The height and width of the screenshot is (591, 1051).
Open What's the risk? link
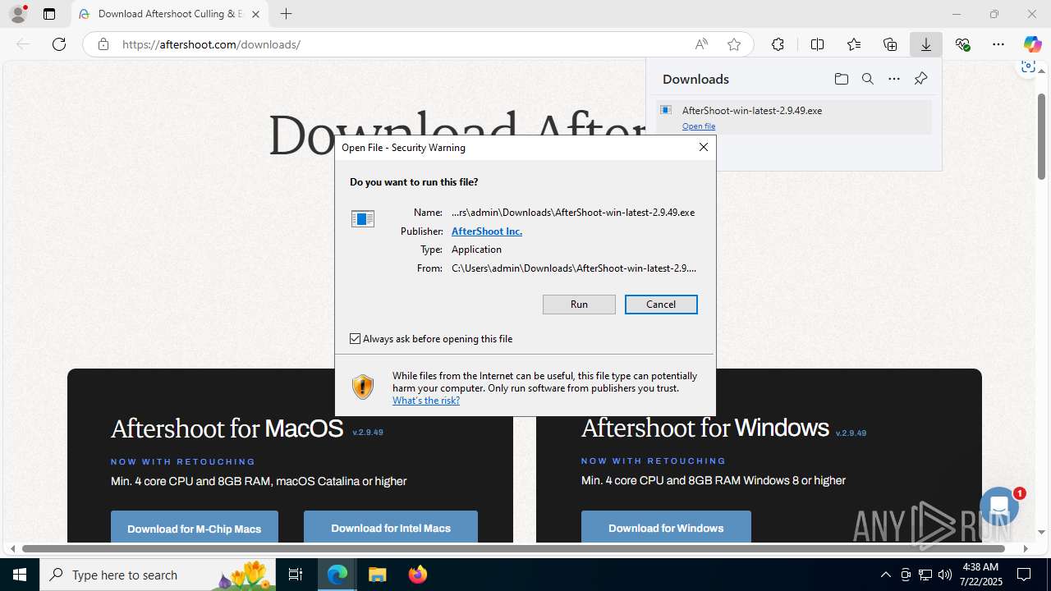click(x=426, y=401)
